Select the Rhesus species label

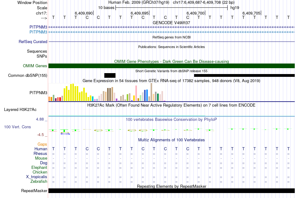click(40, 153)
